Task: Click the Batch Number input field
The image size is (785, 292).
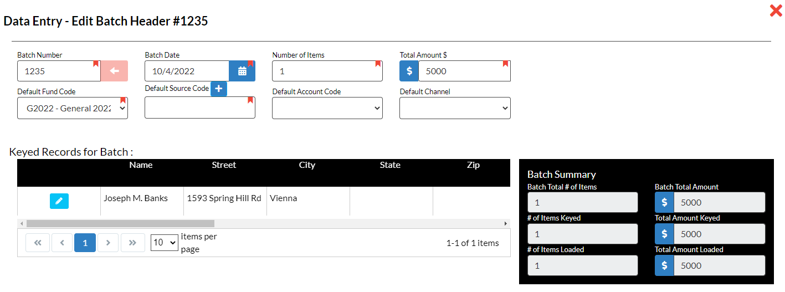Action: [x=59, y=71]
